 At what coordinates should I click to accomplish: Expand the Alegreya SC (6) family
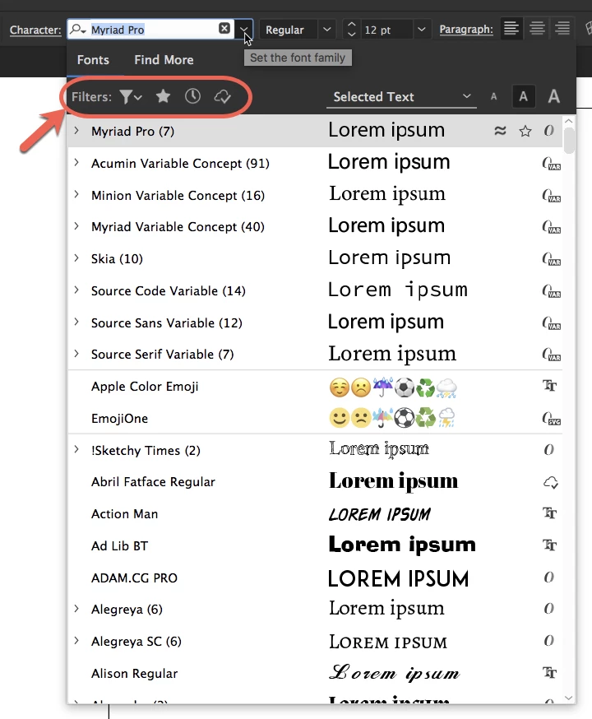tap(76, 641)
